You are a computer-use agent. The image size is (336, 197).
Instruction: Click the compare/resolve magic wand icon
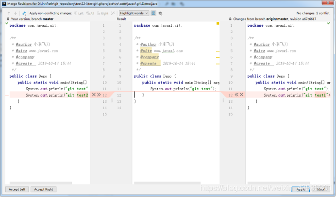pyautogui.click(x=24, y=13)
